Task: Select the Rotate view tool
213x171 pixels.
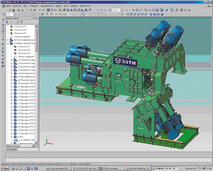Action: click(x=141, y=10)
